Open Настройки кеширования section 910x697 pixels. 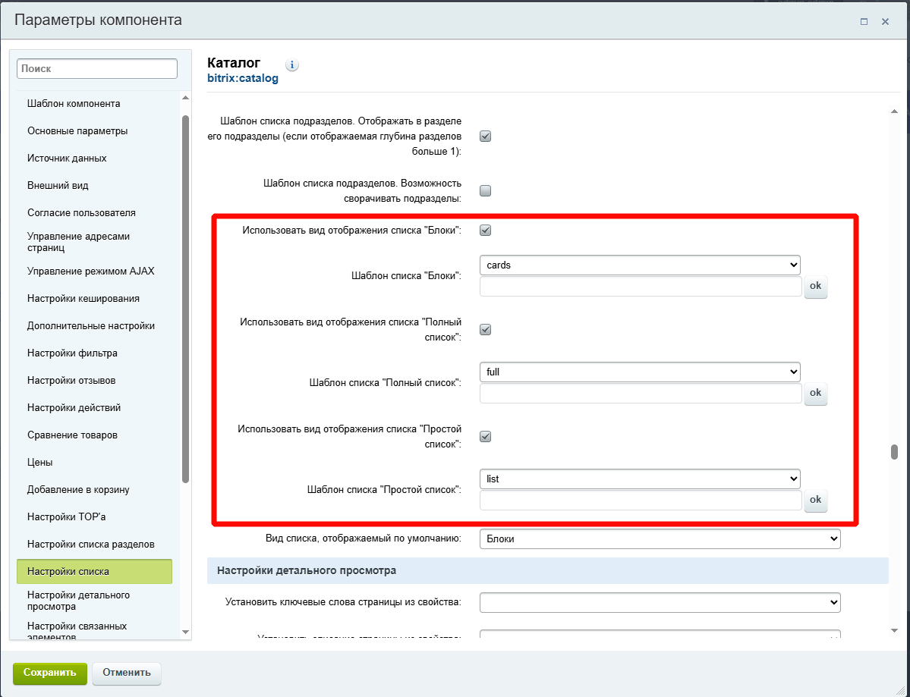(x=83, y=299)
